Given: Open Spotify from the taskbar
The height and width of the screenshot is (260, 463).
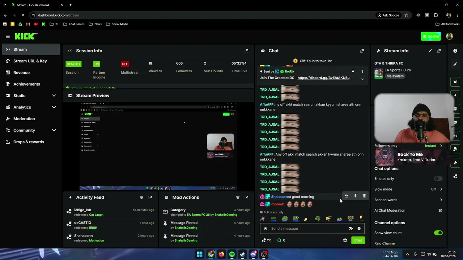Looking at the screenshot, I should click(x=232, y=254).
